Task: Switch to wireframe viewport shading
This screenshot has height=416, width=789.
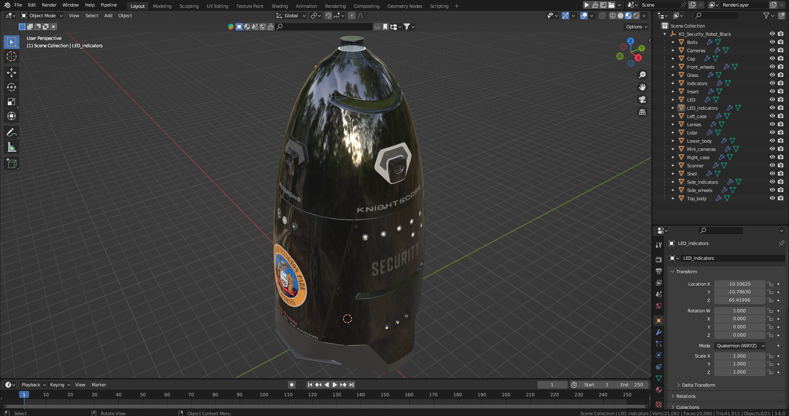Action: pos(612,16)
